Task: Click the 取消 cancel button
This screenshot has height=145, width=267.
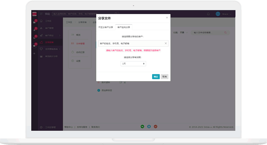Action: coord(165,77)
